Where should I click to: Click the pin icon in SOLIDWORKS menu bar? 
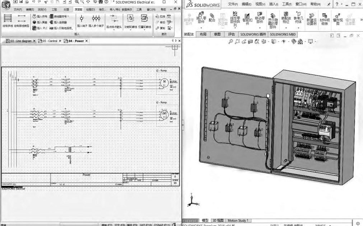(x=329, y=4)
